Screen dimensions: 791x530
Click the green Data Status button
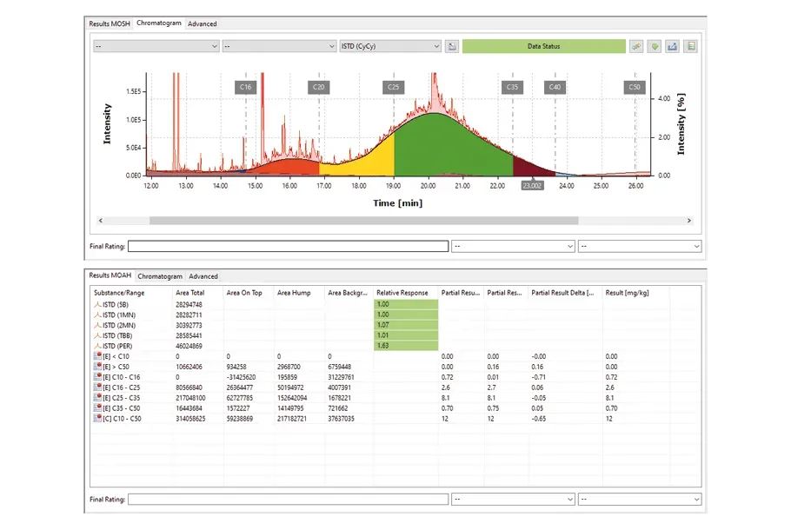(543, 46)
